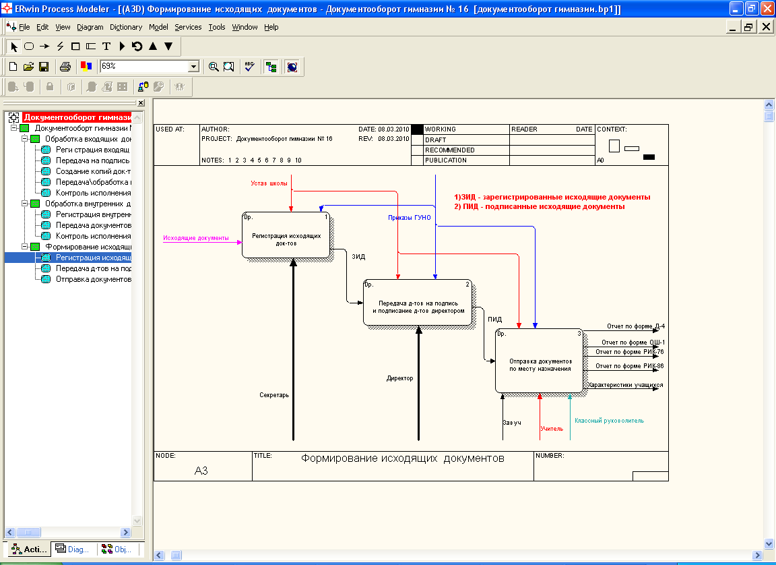Viewport: 776px width, 565px height.
Task: Select the Squiggle lightning tool
Action: (60, 47)
